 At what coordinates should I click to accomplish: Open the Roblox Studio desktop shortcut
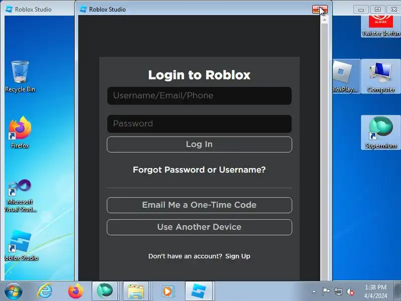21,245
